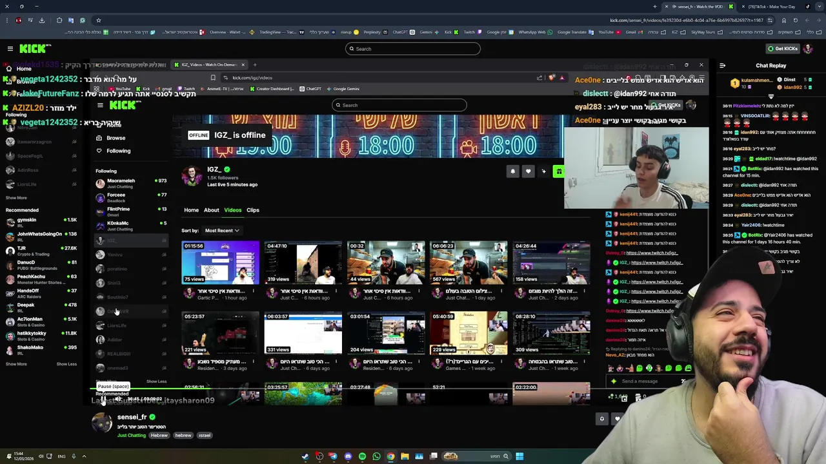Image resolution: width=826 pixels, height=464 pixels.
Task: Open sensei_fr's channel avatar below the player
Action: (x=102, y=423)
